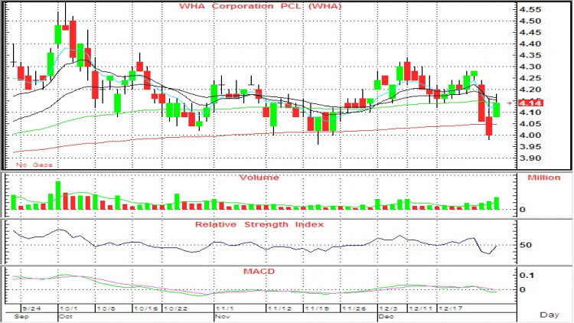
Task: Select the highlighted 4.14 current price label
Action: click(x=530, y=103)
